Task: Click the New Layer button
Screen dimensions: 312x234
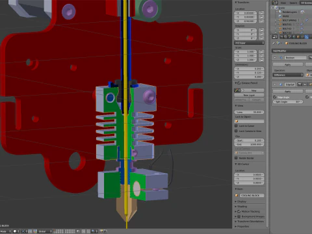Action: (249, 95)
